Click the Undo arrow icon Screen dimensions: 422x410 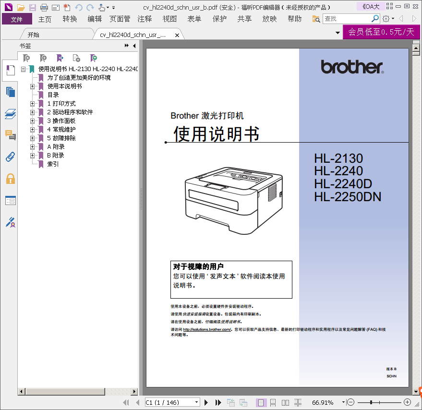pyautogui.click(x=79, y=8)
